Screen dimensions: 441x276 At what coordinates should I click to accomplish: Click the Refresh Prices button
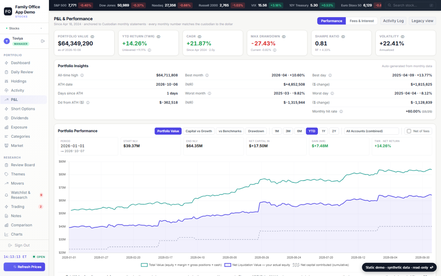pos(24,267)
